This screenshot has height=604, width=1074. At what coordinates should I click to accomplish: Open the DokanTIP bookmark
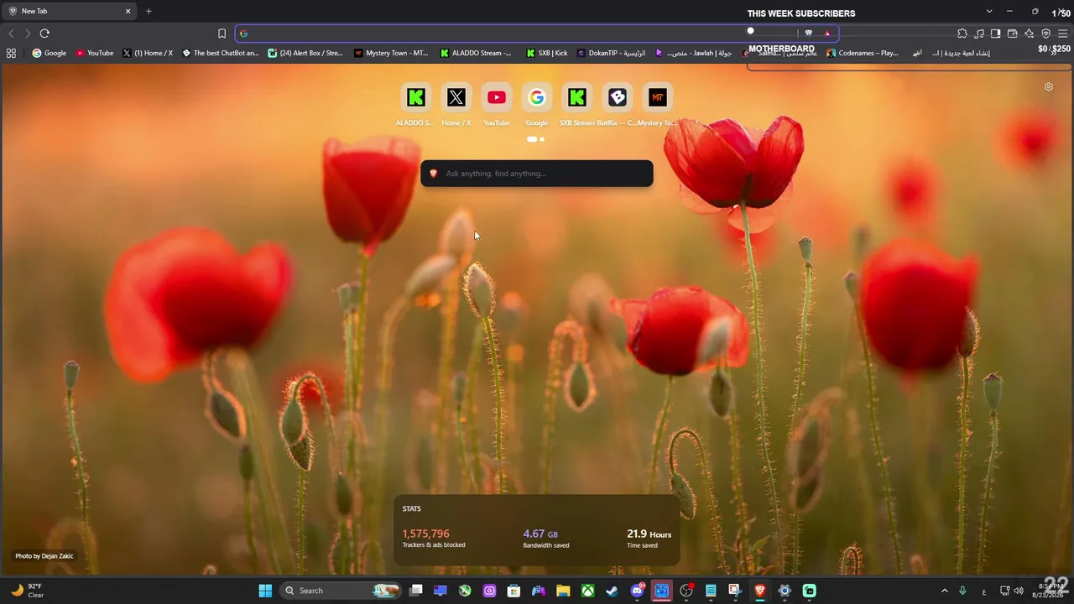click(611, 53)
